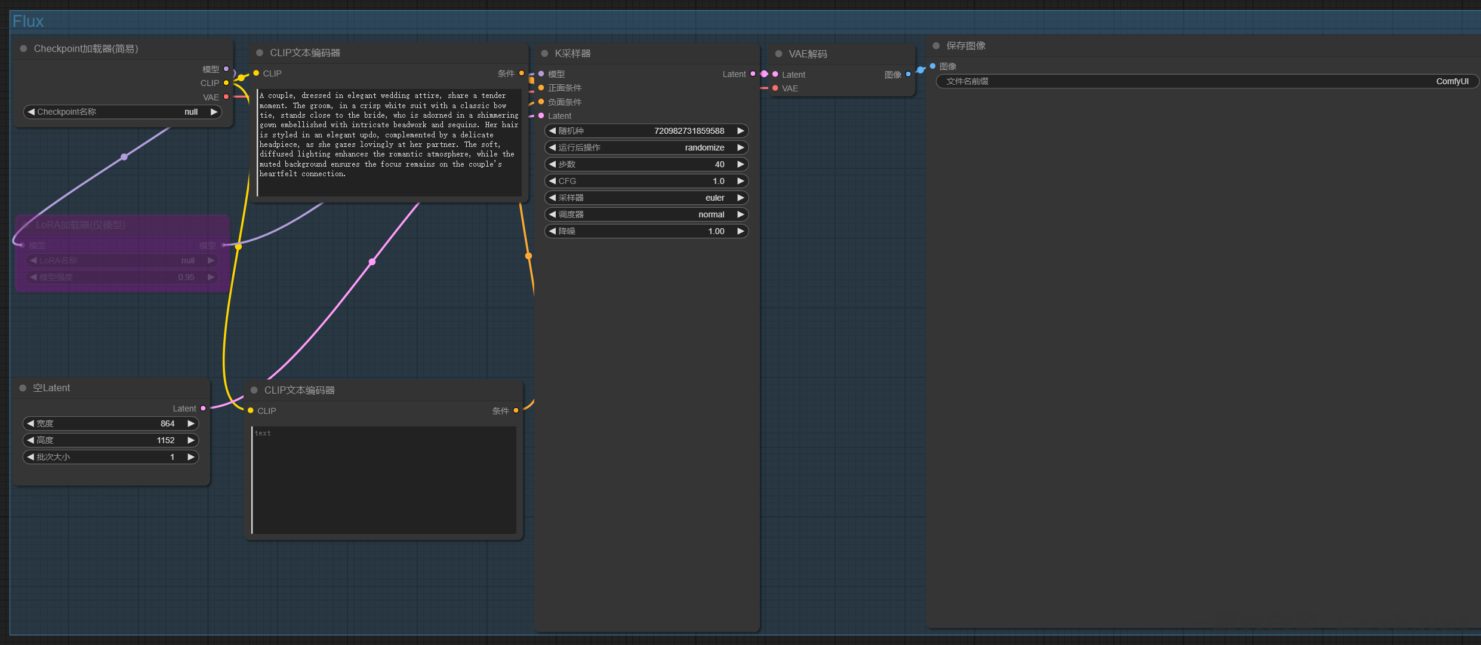Increase 宽度 width 864 with right arrow
Screen dimensions: 1481x645
click(191, 423)
